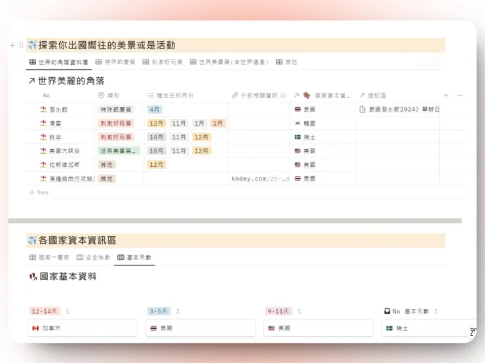Click the 12月 tag in 拉斯維加斯 row

157,165
